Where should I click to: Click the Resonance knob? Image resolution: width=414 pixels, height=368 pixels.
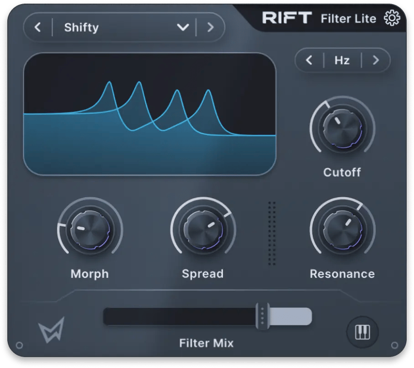point(342,230)
